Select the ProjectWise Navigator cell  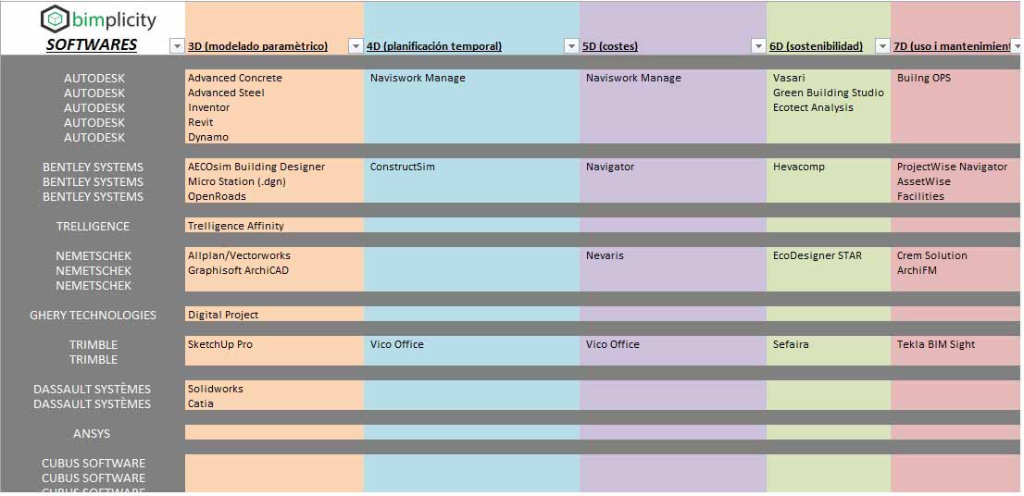click(x=952, y=167)
